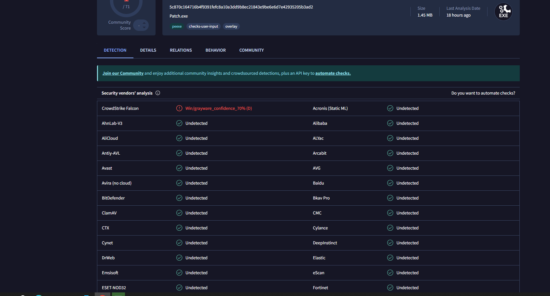The image size is (550, 296).
Task: Click the Acronis (Static ML) vendor name
Action: click(330, 109)
